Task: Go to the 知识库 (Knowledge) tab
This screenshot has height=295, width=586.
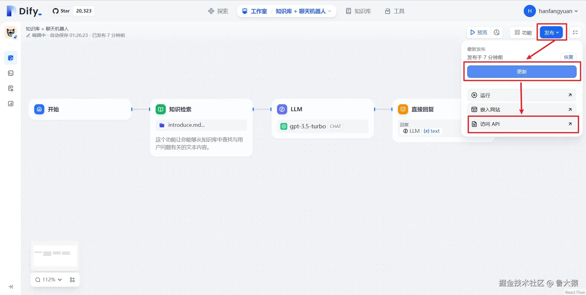Action: pos(358,11)
